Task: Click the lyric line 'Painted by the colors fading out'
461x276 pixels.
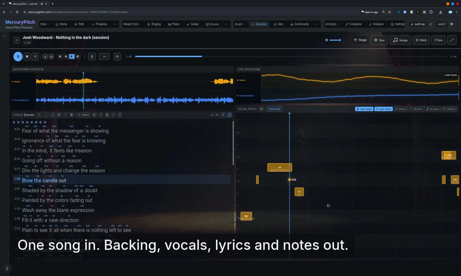Action: (57, 200)
